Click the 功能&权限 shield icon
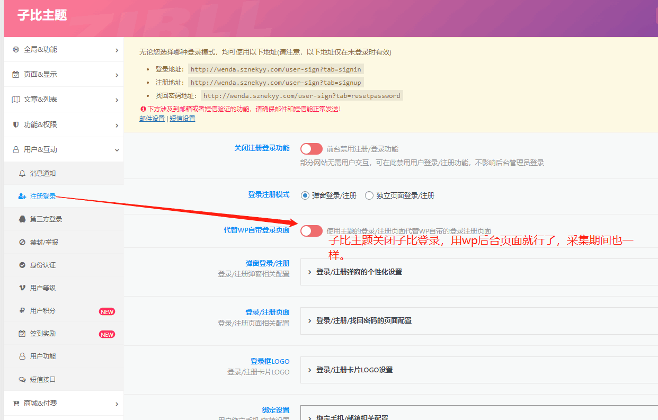The height and width of the screenshot is (420, 658). point(16,124)
